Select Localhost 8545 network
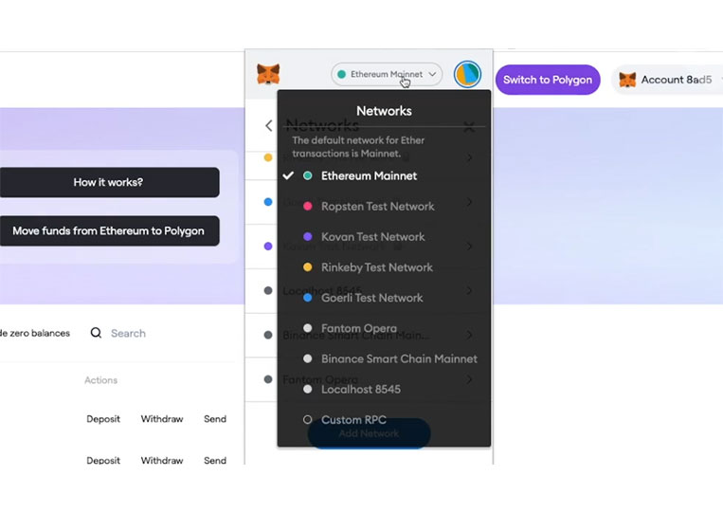The width and height of the screenshot is (723, 513). 384,389
